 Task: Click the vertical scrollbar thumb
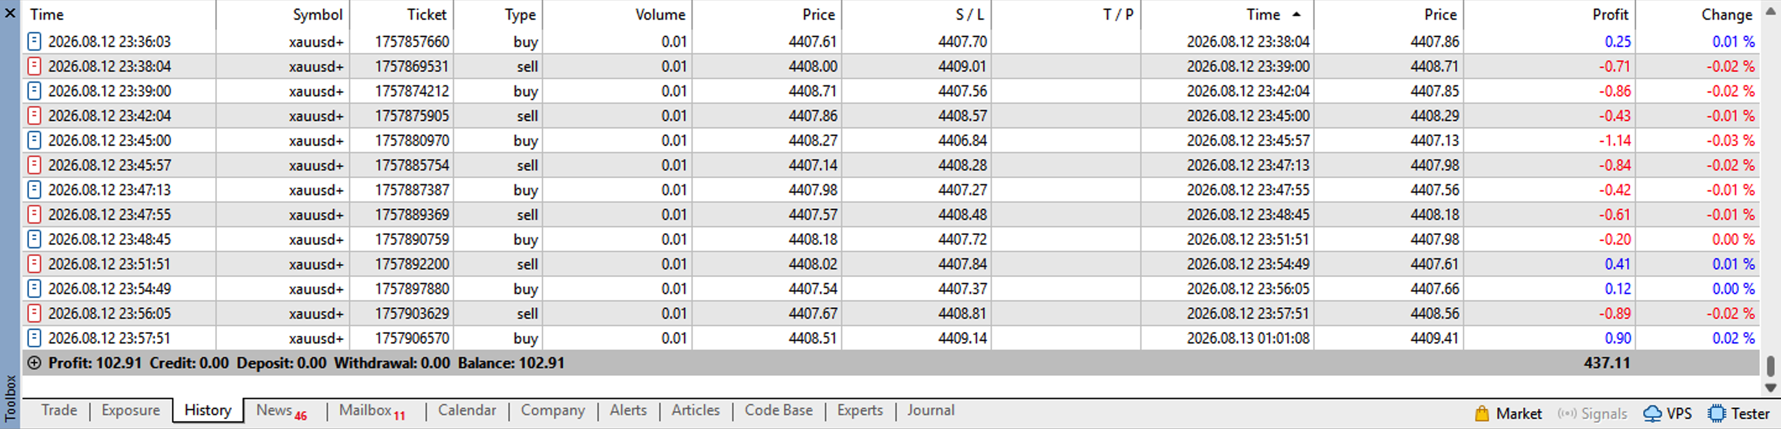(x=1770, y=365)
